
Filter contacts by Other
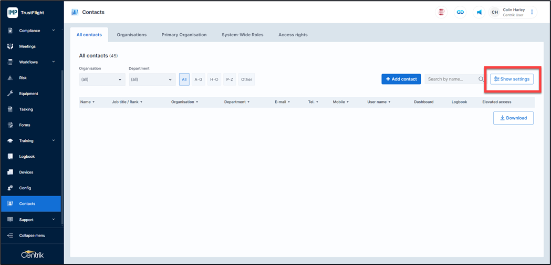[246, 79]
